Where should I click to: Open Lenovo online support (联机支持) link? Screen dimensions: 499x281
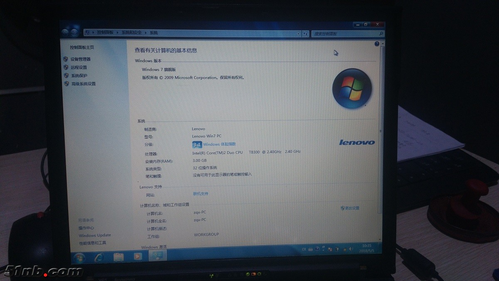coord(200,194)
